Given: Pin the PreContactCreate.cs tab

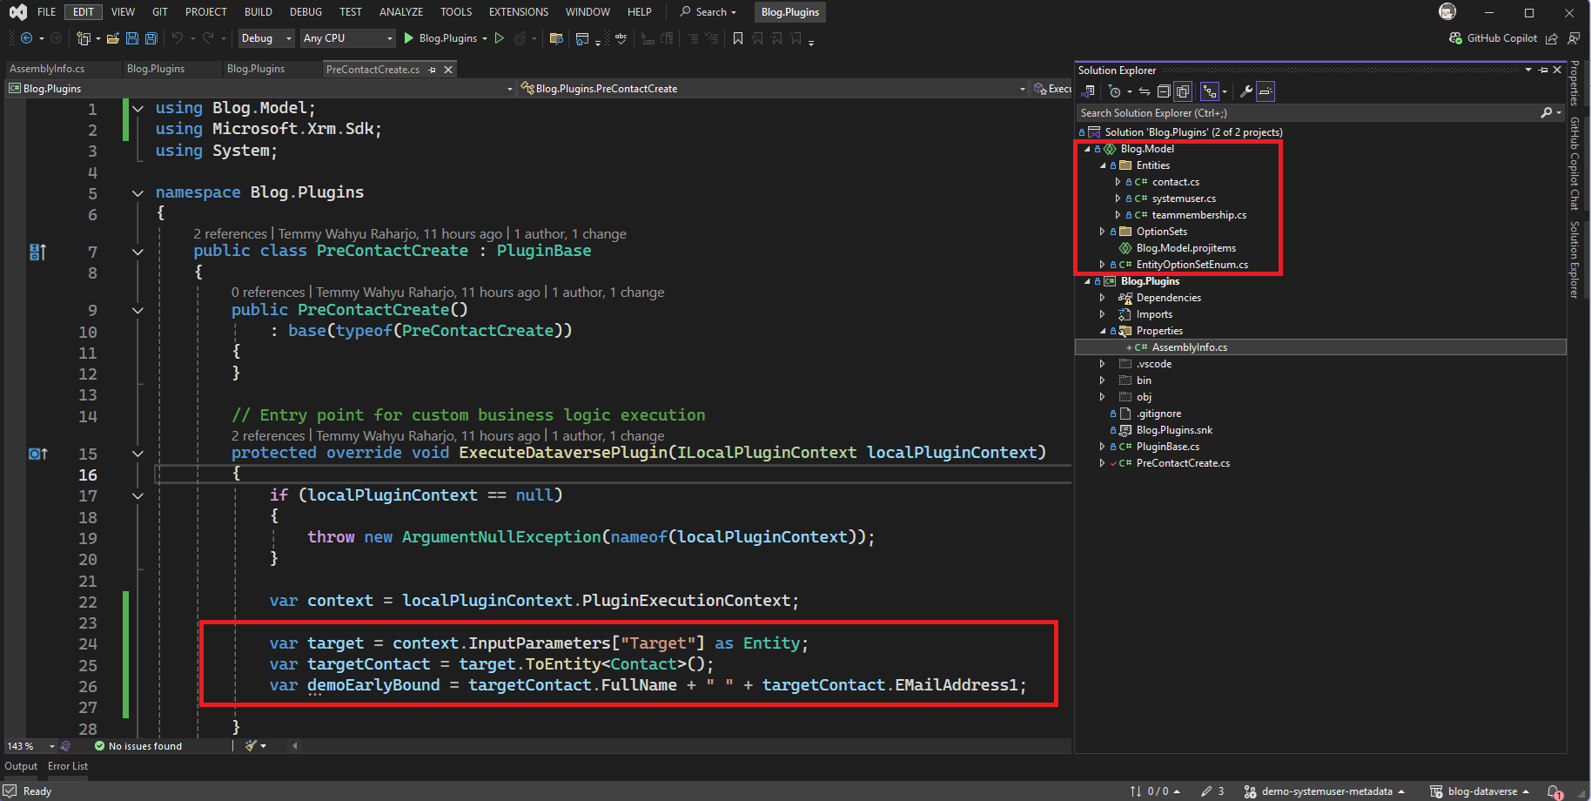Looking at the screenshot, I should [433, 70].
